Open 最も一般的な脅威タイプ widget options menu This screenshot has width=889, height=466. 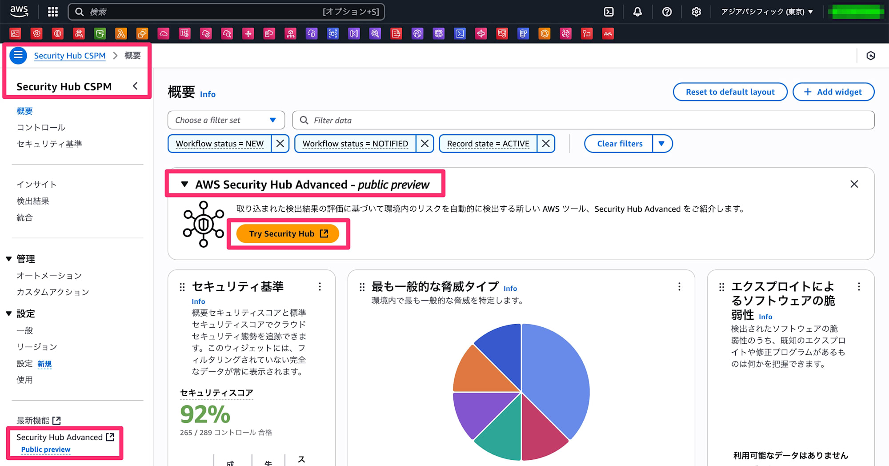pyautogui.click(x=679, y=287)
